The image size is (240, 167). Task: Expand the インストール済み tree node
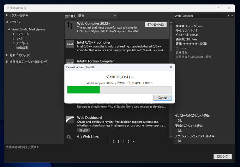[7, 15]
